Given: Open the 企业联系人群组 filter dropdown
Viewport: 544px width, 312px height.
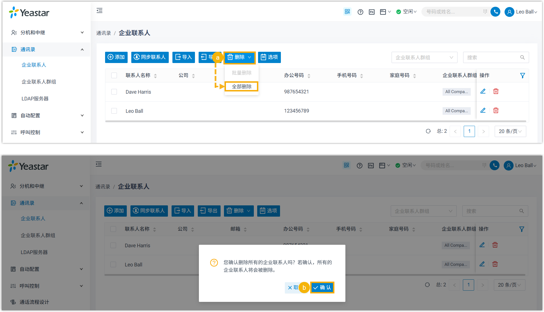Looking at the screenshot, I should (x=424, y=57).
